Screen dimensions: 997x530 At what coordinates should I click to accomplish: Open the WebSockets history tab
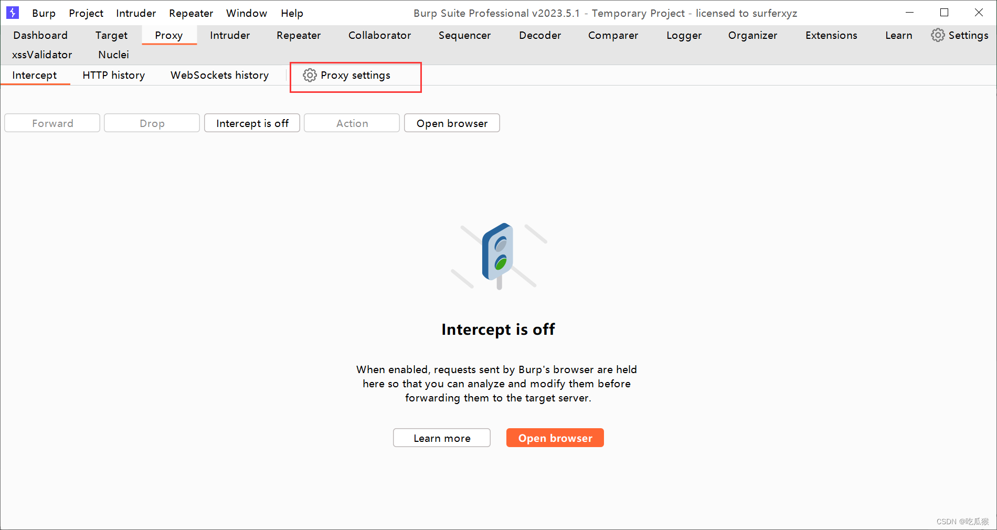pyautogui.click(x=219, y=75)
